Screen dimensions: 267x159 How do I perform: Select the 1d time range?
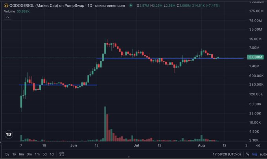click(52, 154)
